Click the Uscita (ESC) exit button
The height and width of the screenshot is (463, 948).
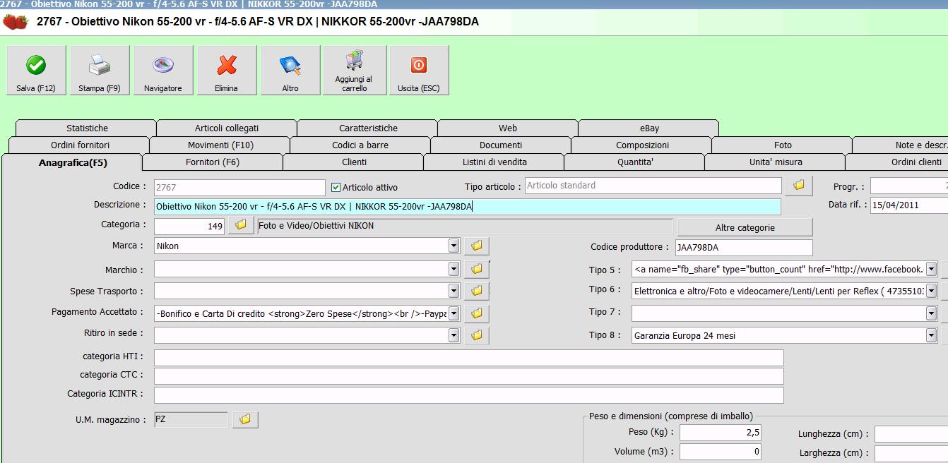point(419,71)
